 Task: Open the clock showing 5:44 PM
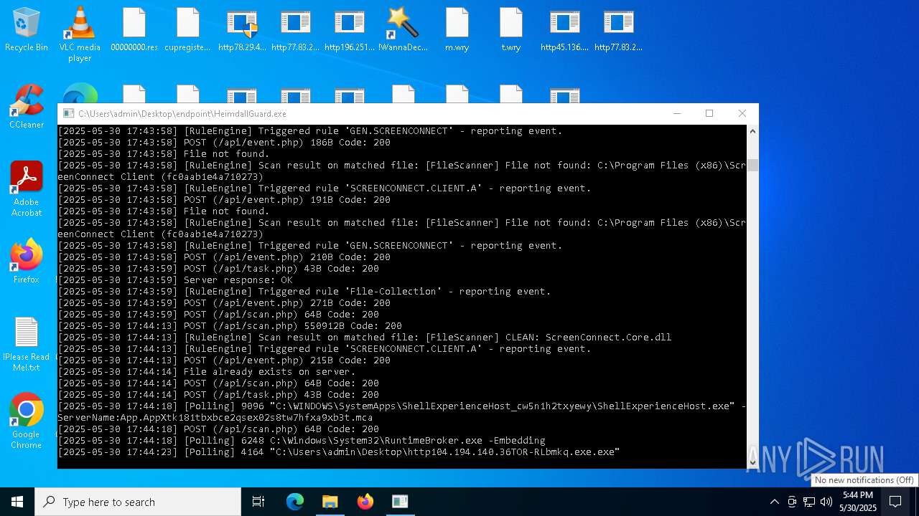tap(859, 502)
